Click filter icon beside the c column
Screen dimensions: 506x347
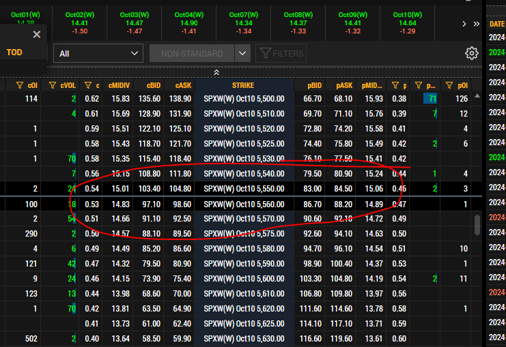pos(88,85)
